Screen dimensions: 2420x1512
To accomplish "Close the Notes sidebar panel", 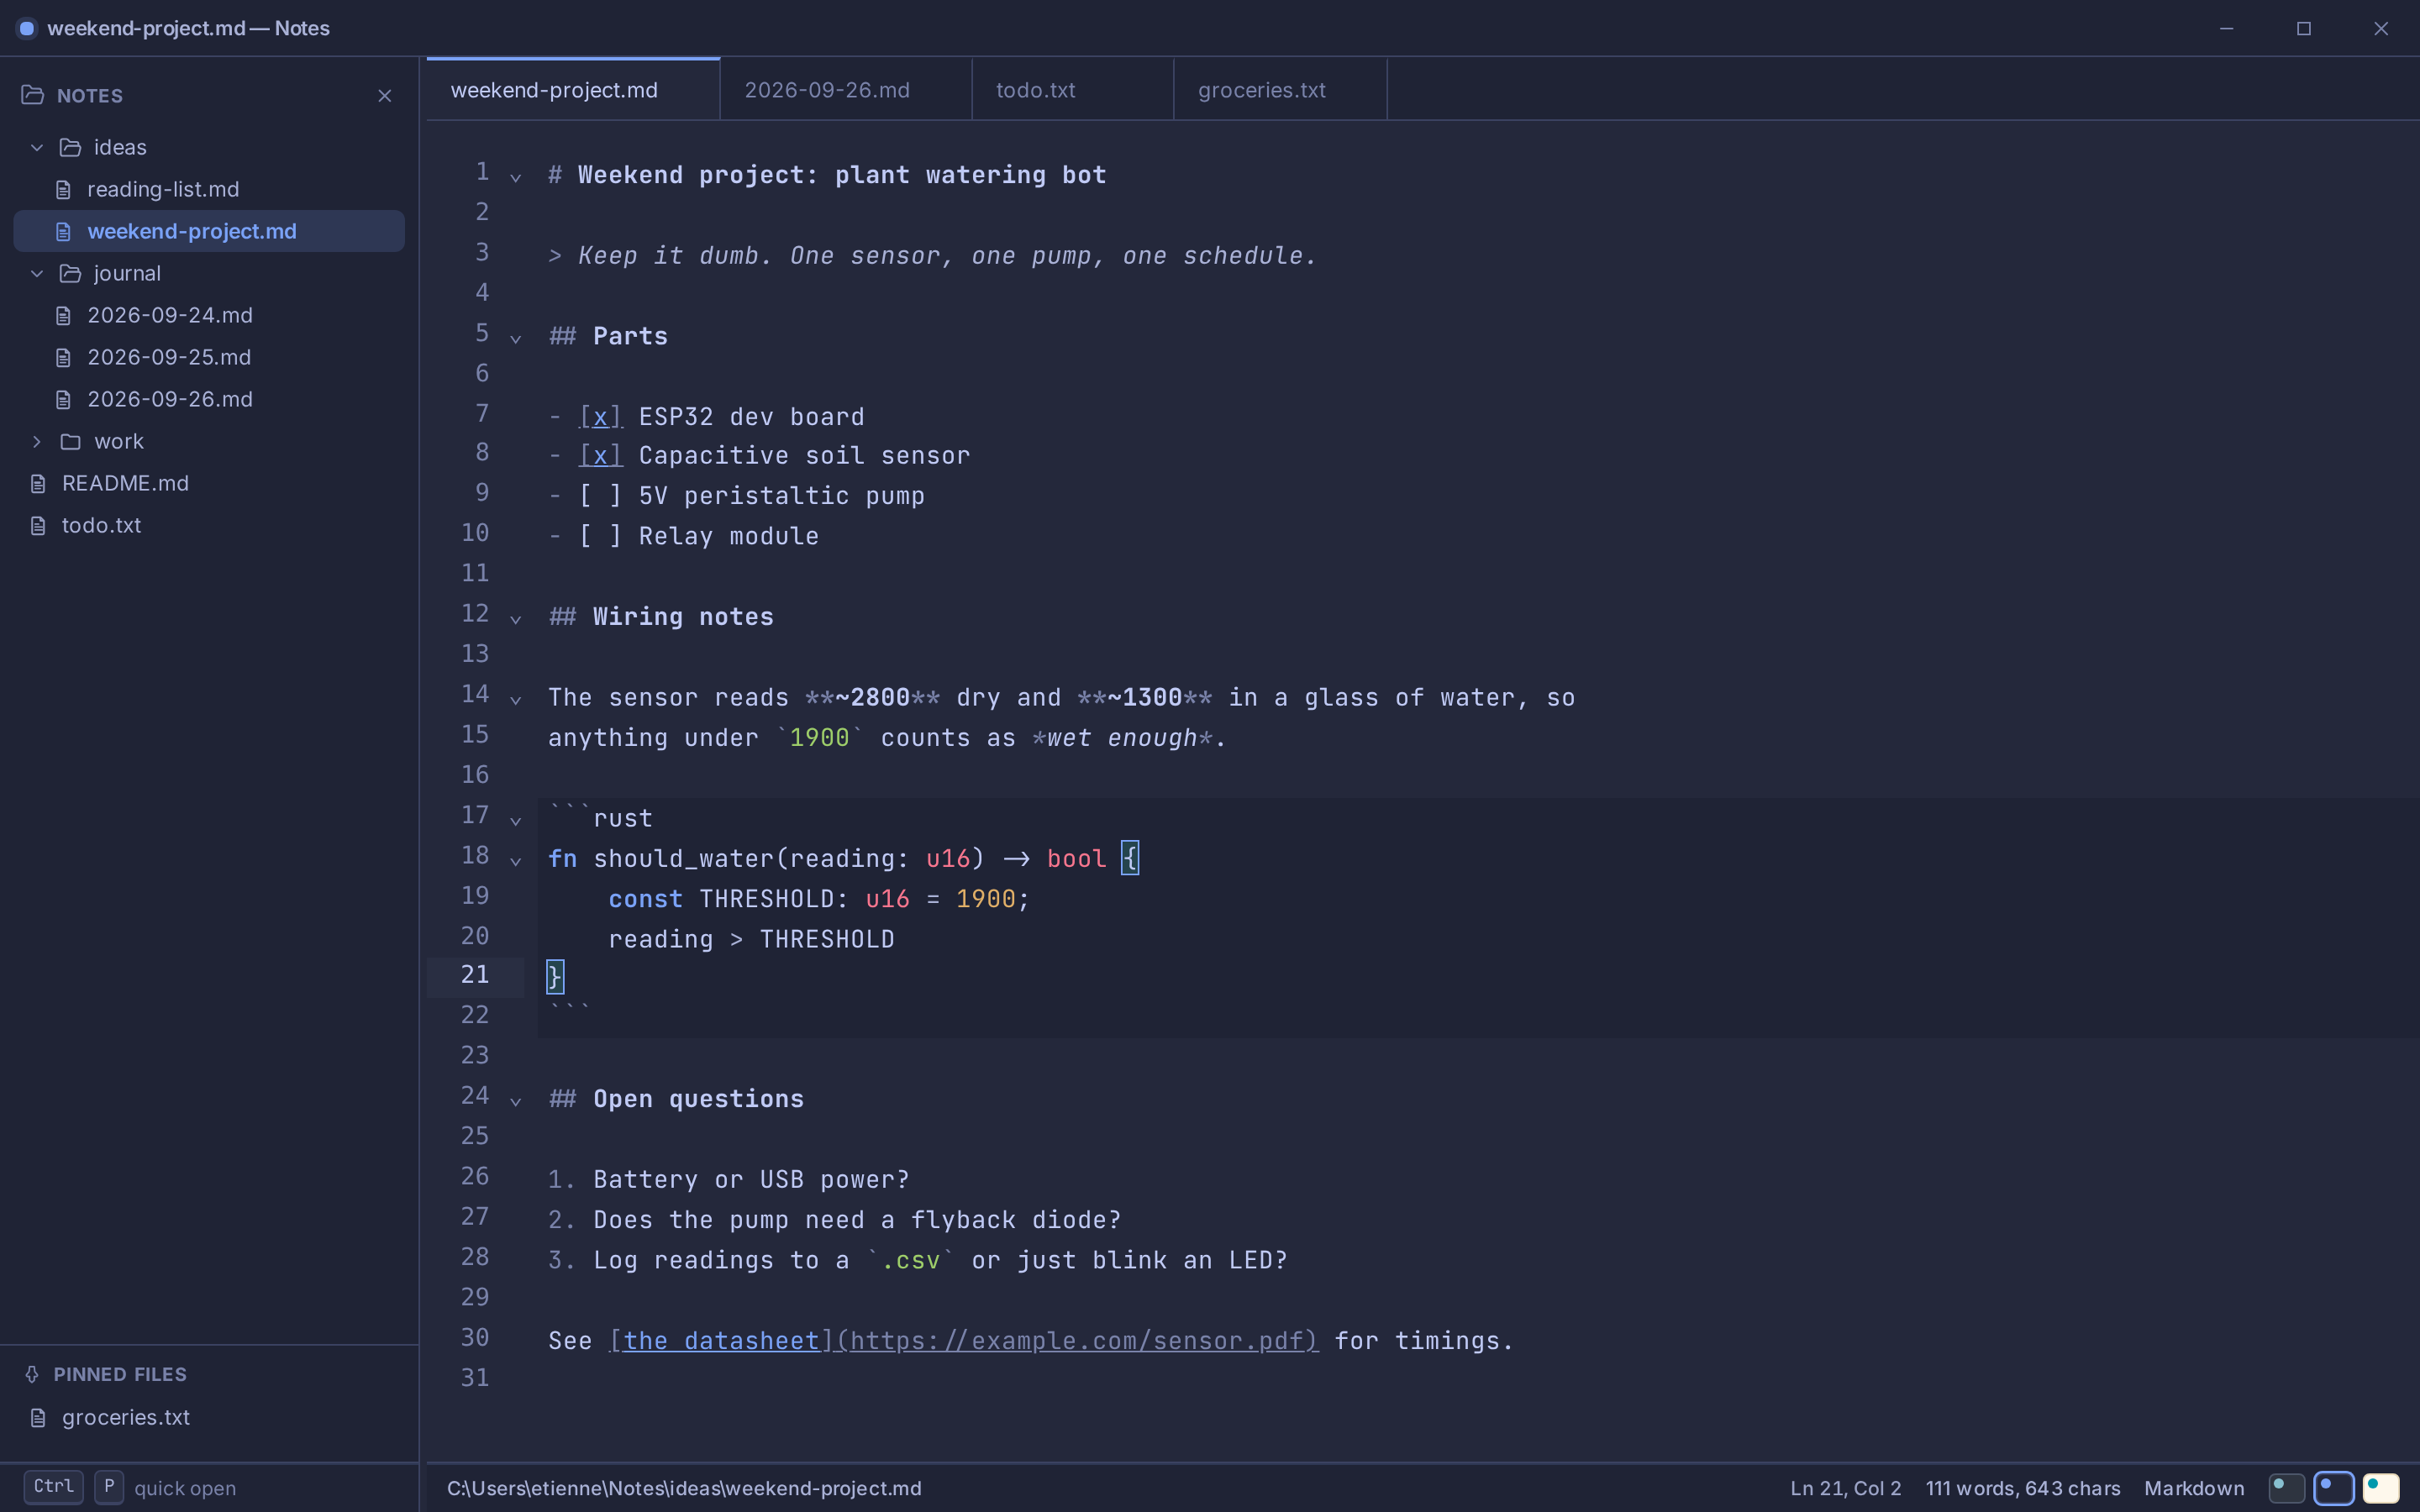I will click(385, 96).
